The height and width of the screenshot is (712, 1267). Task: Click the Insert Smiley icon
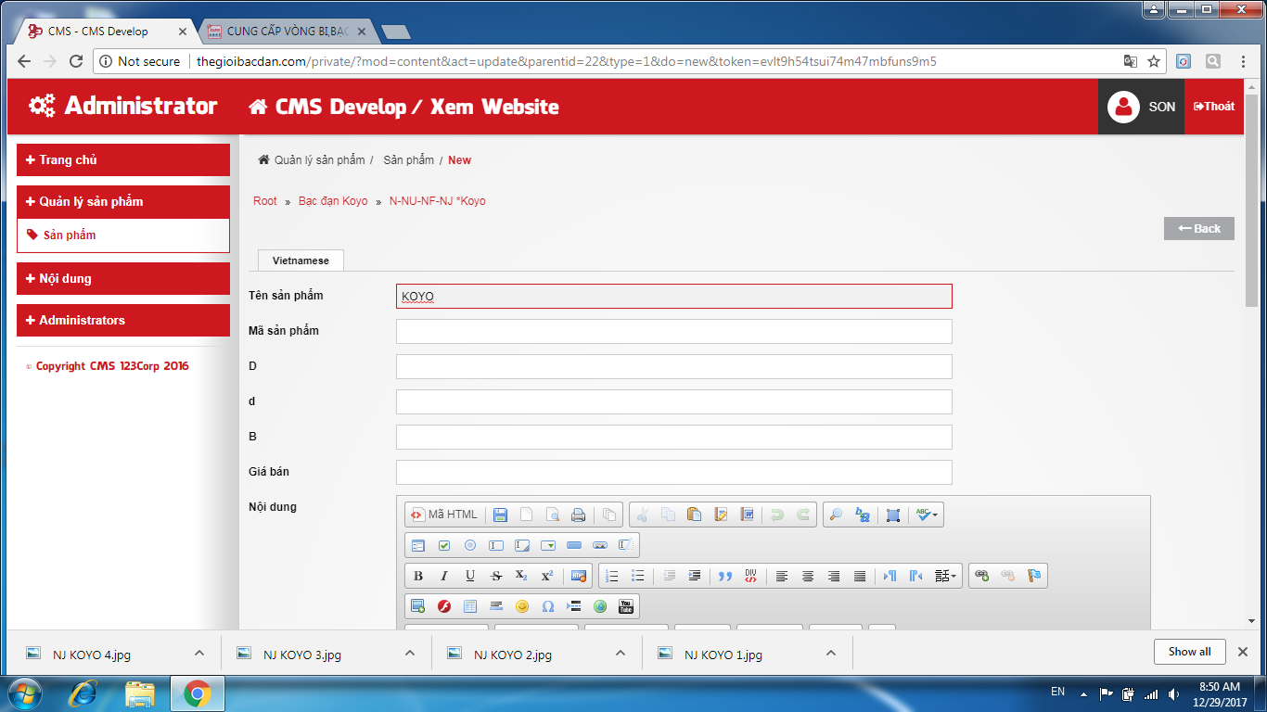click(522, 606)
